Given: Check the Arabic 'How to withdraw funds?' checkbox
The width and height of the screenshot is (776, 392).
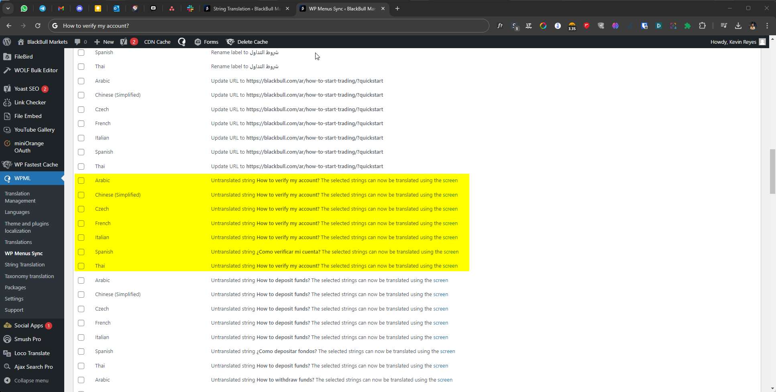Looking at the screenshot, I should click(x=81, y=380).
